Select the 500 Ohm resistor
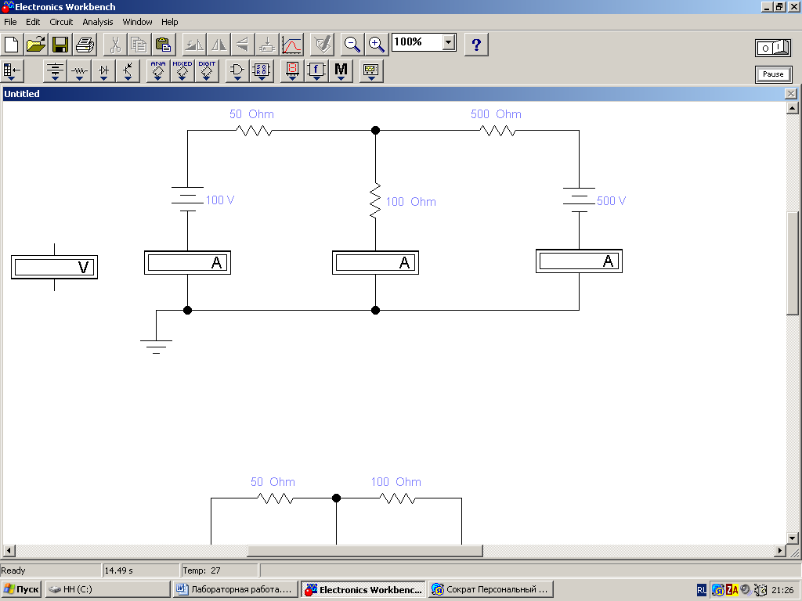 (497, 131)
